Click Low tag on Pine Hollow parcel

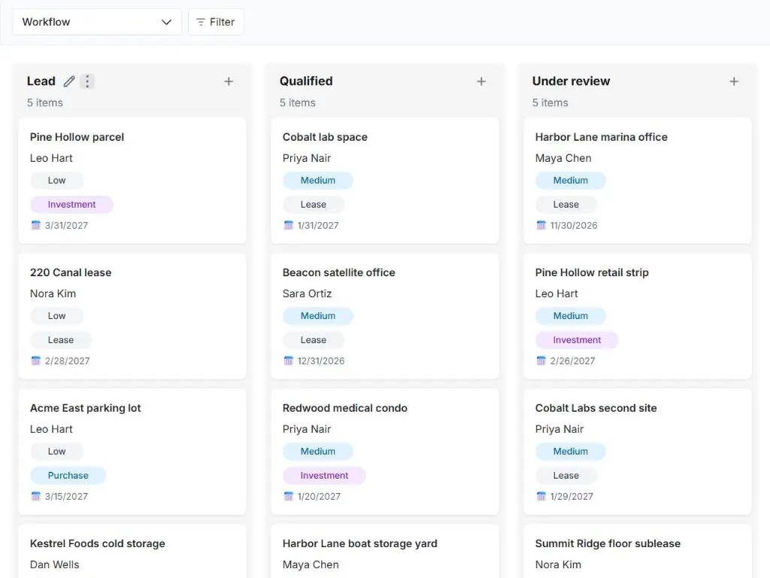[x=57, y=181]
